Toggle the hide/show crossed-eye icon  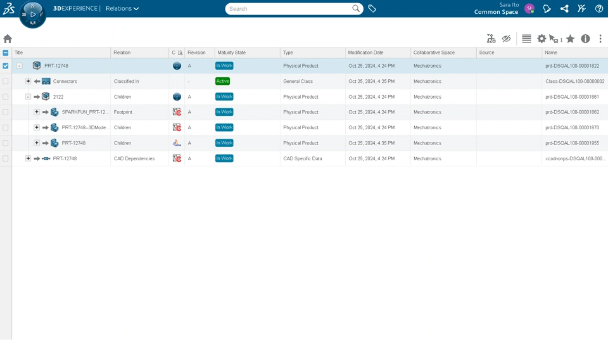[506, 39]
